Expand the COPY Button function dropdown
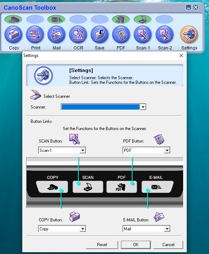209x254 pixels. (x=62, y=229)
